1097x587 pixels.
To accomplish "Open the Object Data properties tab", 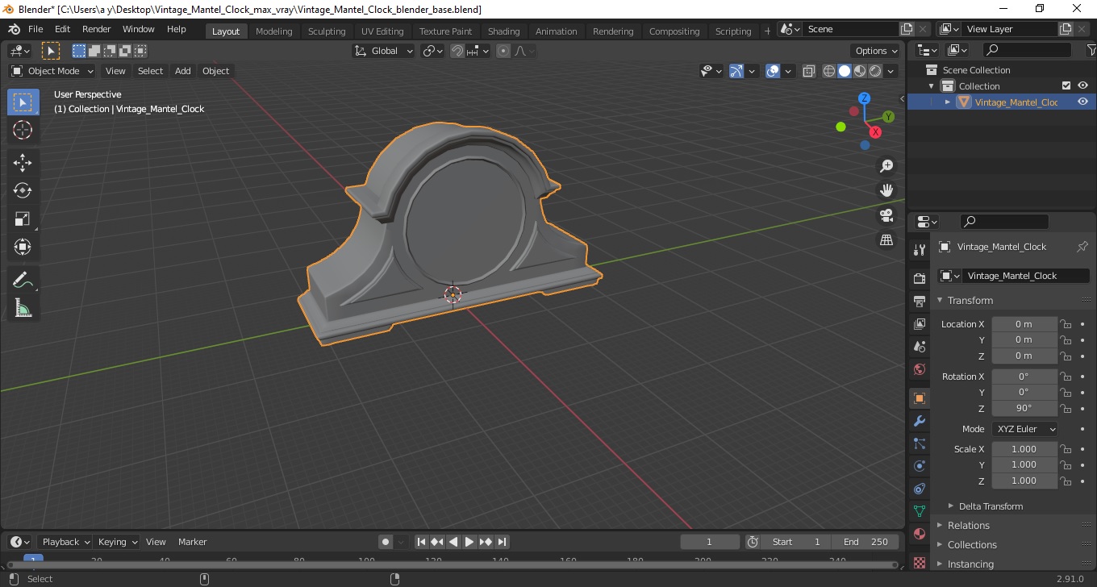I will pyautogui.click(x=919, y=511).
